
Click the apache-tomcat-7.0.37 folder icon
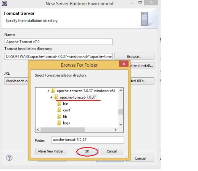(56, 97)
